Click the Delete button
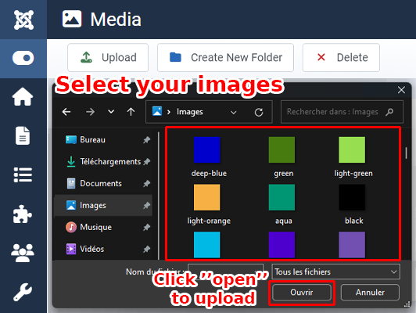The image size is (416, 313). click(341, 57)
